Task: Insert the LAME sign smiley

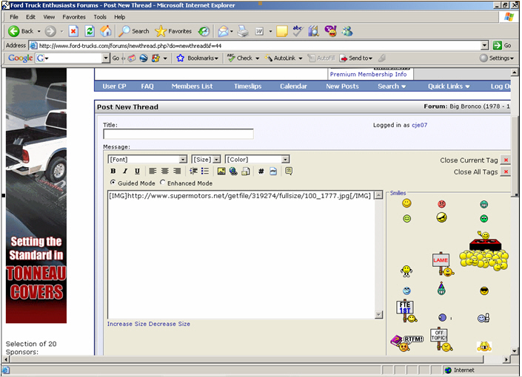Action: [443, 265]
